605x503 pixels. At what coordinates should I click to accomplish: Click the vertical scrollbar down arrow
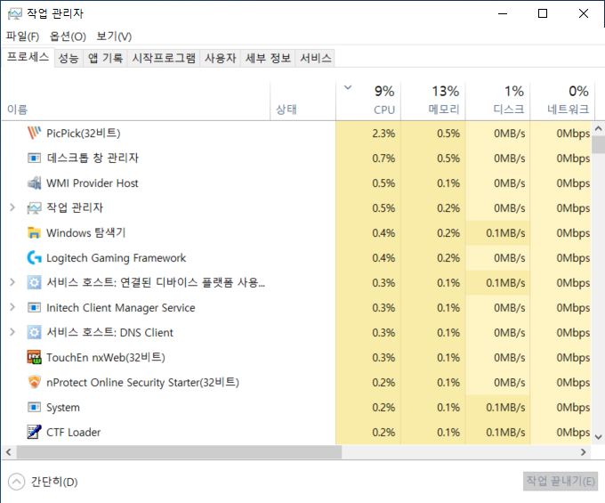[599, 437]
